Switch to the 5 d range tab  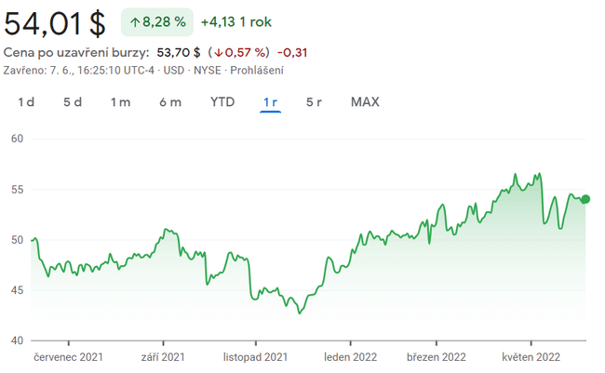point(73,102)
